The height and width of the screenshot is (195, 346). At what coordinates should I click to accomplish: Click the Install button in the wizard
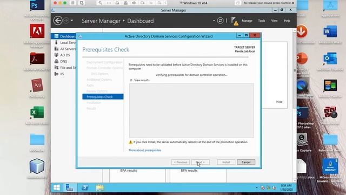point(226,162)
